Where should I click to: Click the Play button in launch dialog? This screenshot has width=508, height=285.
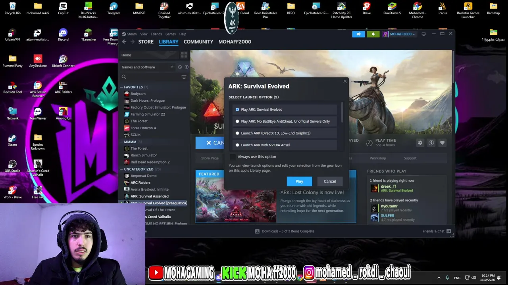point(299,181)
